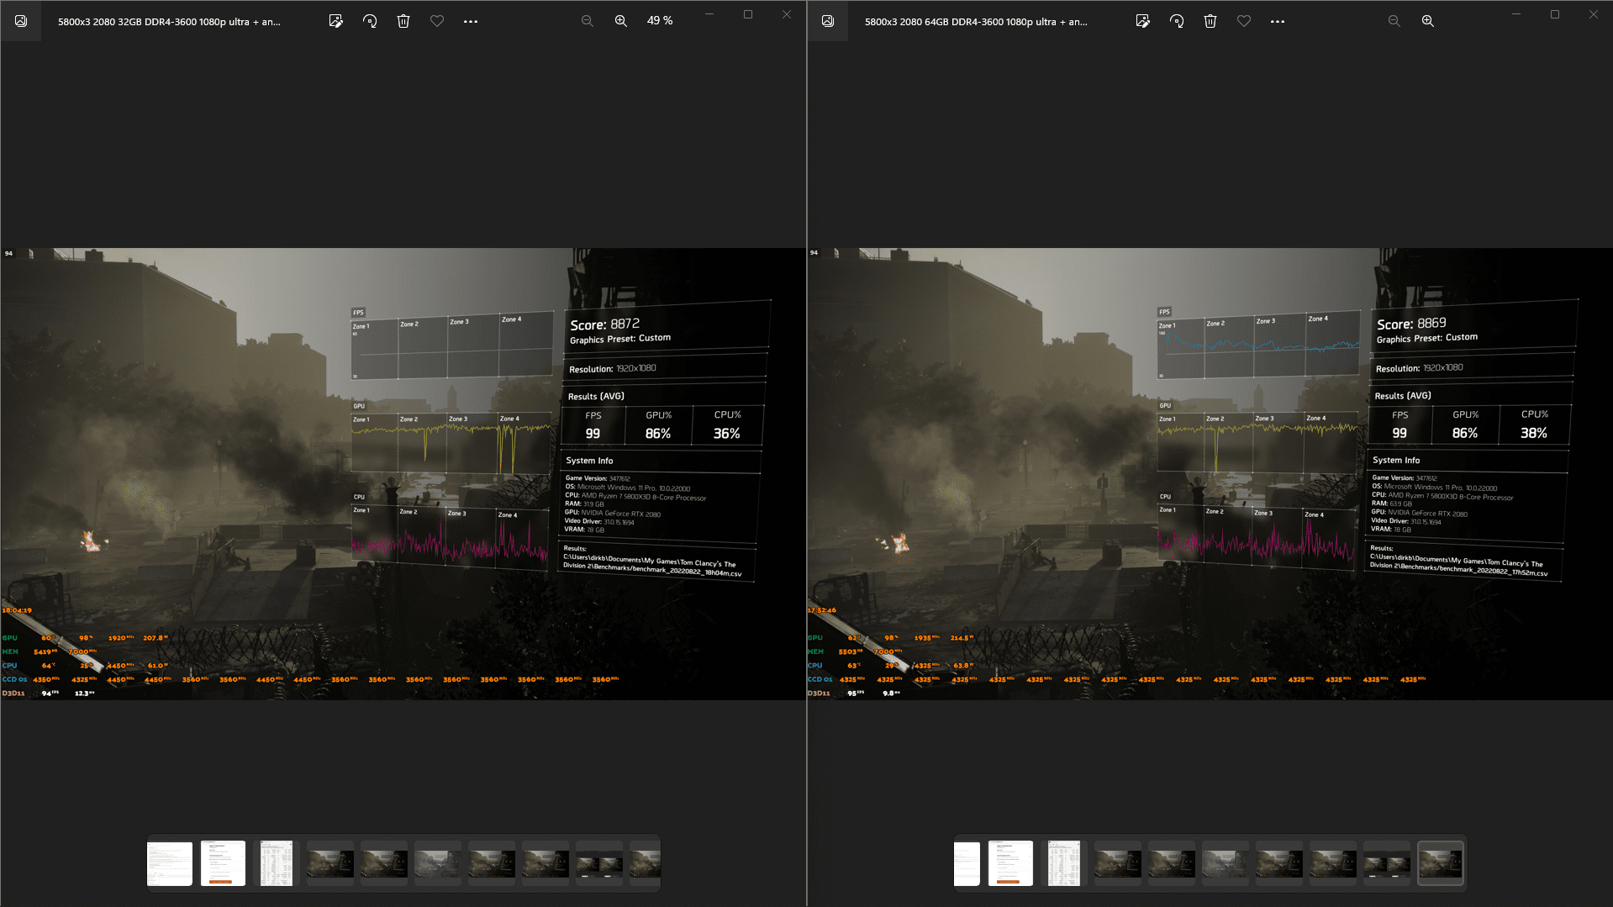Select first white document thumbnail in left filmstrip

click(x=170, y=863)
